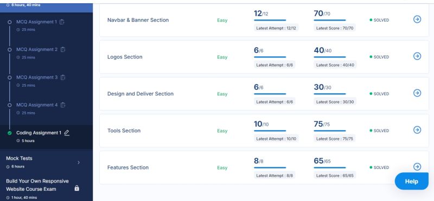Screen dimensions: 434x201
Task: Select MCQ Assignment 4 status circle
Action: click(10, 105)
